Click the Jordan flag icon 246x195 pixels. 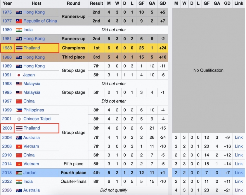[x=19, y=173]
